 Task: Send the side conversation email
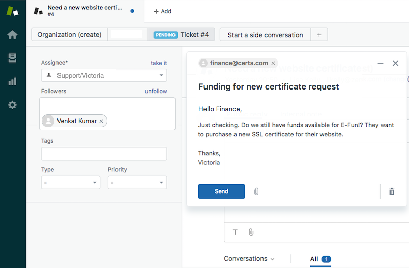[221, 191]
